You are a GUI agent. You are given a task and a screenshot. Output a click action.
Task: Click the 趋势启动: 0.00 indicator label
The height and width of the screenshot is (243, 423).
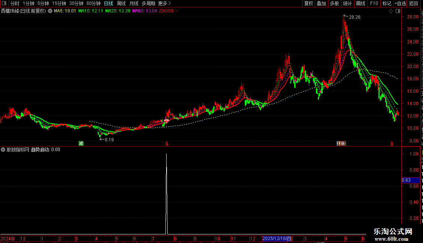pos(46,150)
